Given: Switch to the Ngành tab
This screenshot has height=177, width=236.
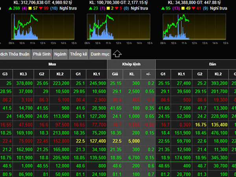Looking at the screenshot, I should click(x=60, y=54).
